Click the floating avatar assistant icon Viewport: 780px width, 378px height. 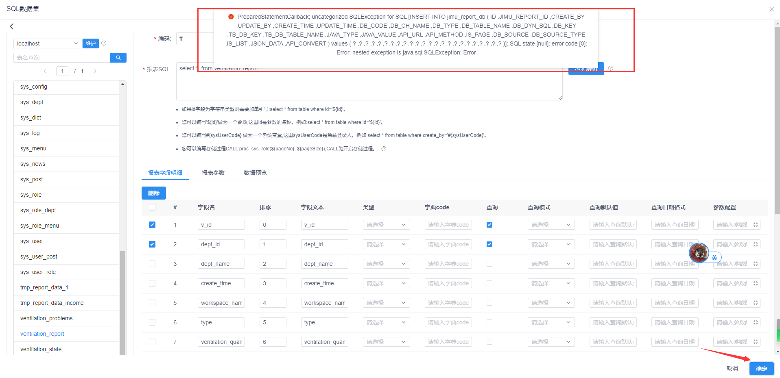pos(699,253)
